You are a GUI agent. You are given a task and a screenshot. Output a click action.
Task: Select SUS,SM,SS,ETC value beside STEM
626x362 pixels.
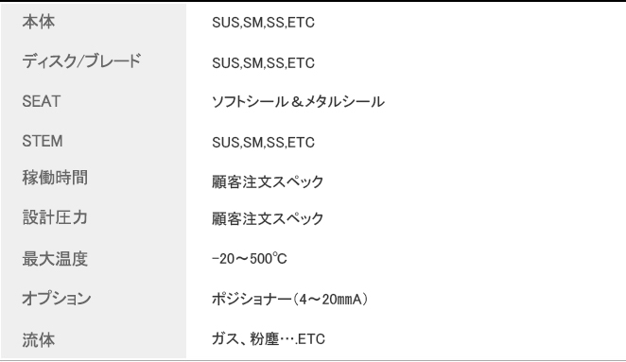point(263,143)
